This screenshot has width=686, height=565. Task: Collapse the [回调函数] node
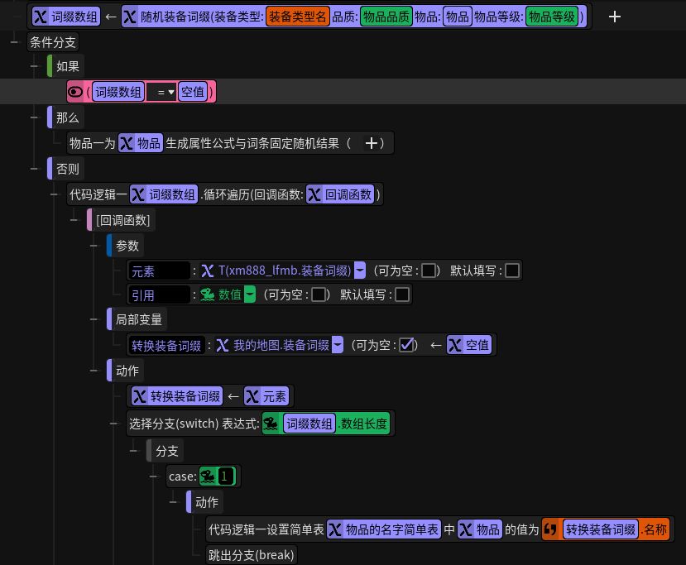(74, 220)
